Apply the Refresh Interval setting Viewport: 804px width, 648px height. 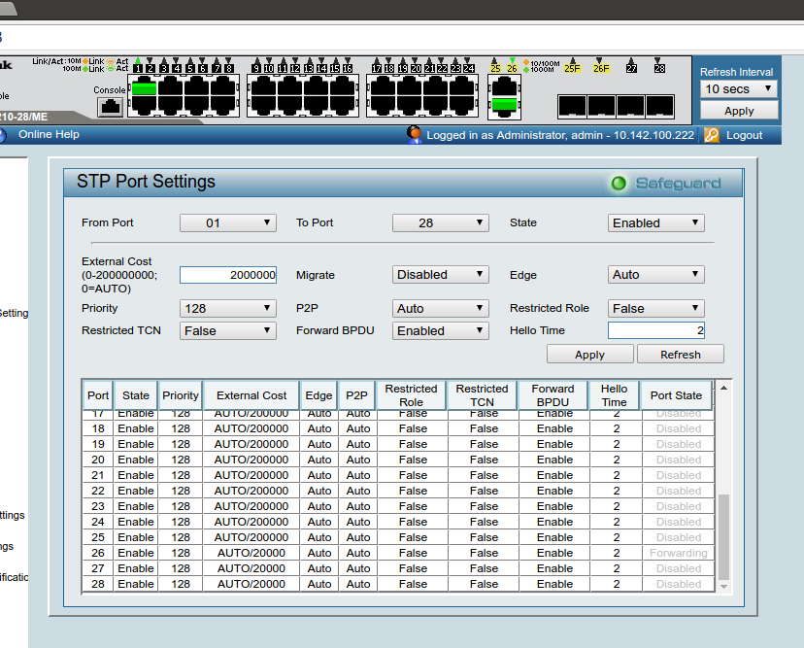pyautogui.click(x=739, y=111)
